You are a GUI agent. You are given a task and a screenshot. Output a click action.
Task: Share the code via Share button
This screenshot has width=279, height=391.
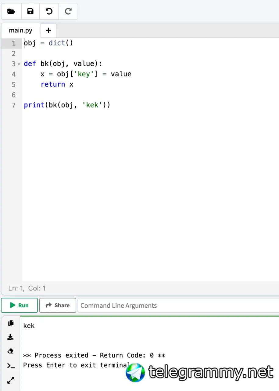pos(58,305)
